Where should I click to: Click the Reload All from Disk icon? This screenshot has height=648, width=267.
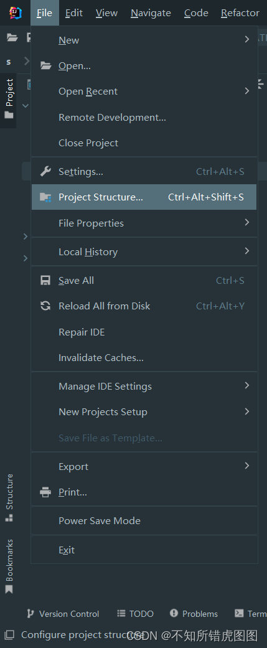tap(45, 306)
